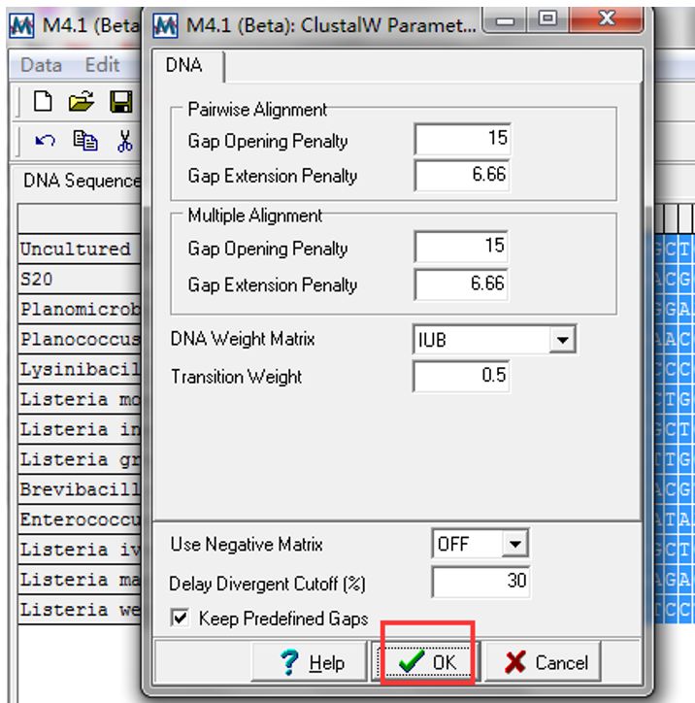
Task: Click the Undo arrow icon
Action: [45, 141]
